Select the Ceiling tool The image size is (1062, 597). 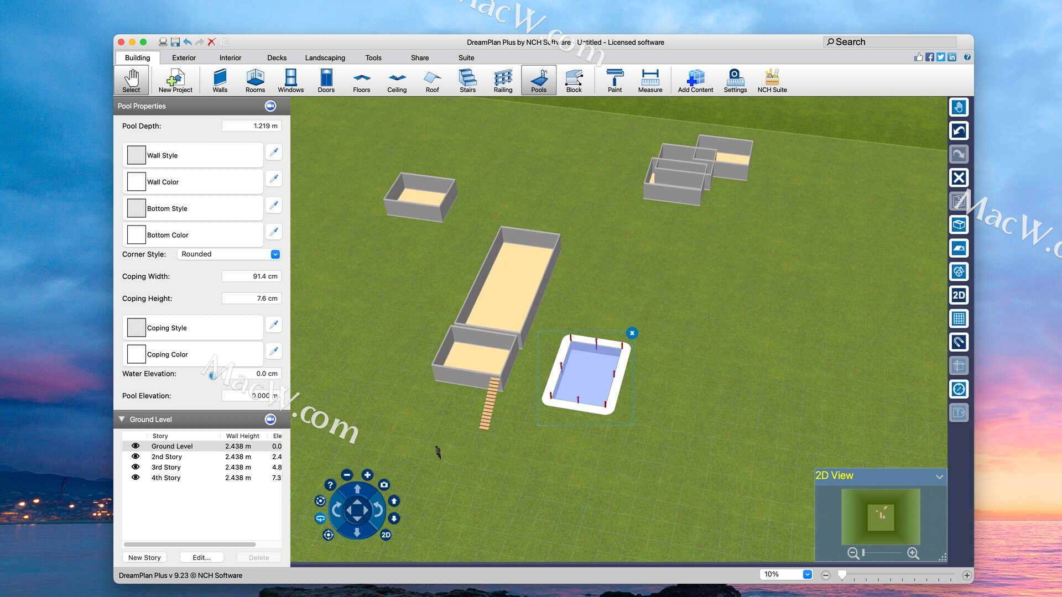[x=397, y=81]
